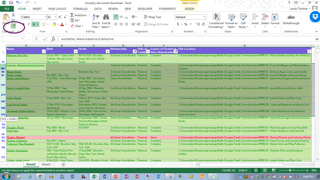Toggle Italic formatting

[x=28, y=24]
